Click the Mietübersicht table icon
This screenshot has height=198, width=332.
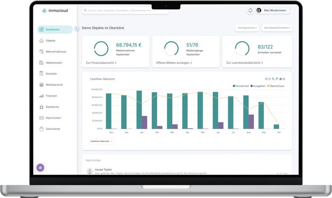[41, 85]
